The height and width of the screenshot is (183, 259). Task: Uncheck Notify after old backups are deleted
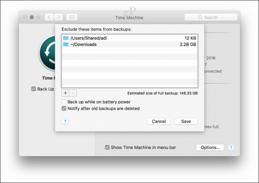coord(64,109)
